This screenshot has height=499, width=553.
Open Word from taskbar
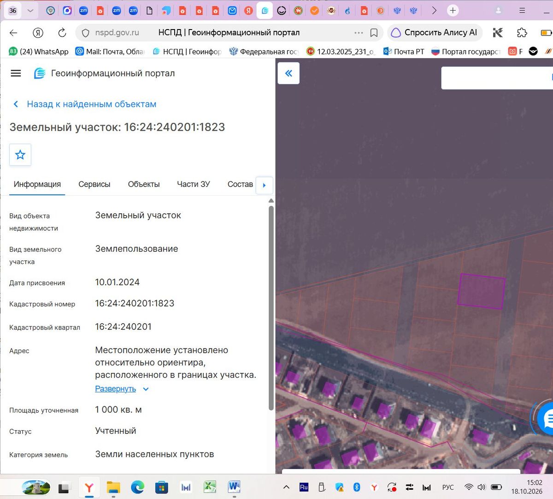(x=234, y=487)
